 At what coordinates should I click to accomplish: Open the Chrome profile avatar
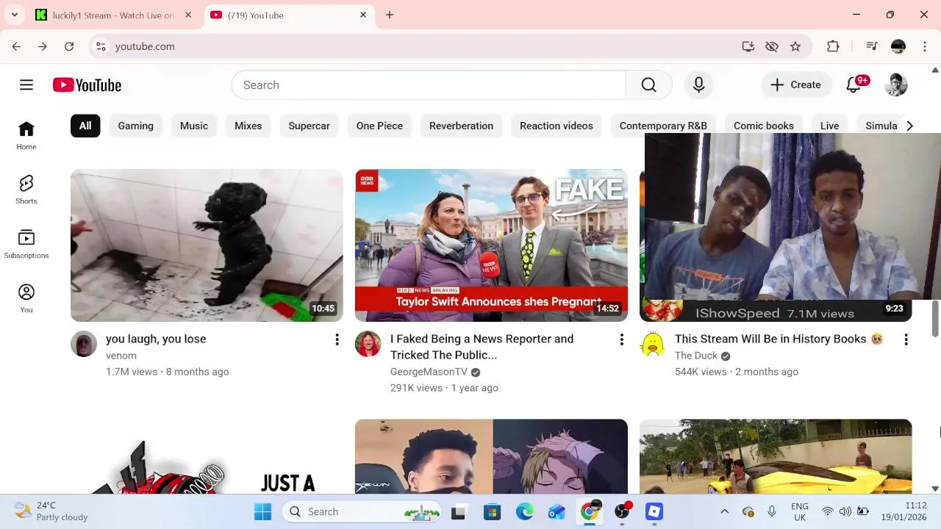pos(898,46)
